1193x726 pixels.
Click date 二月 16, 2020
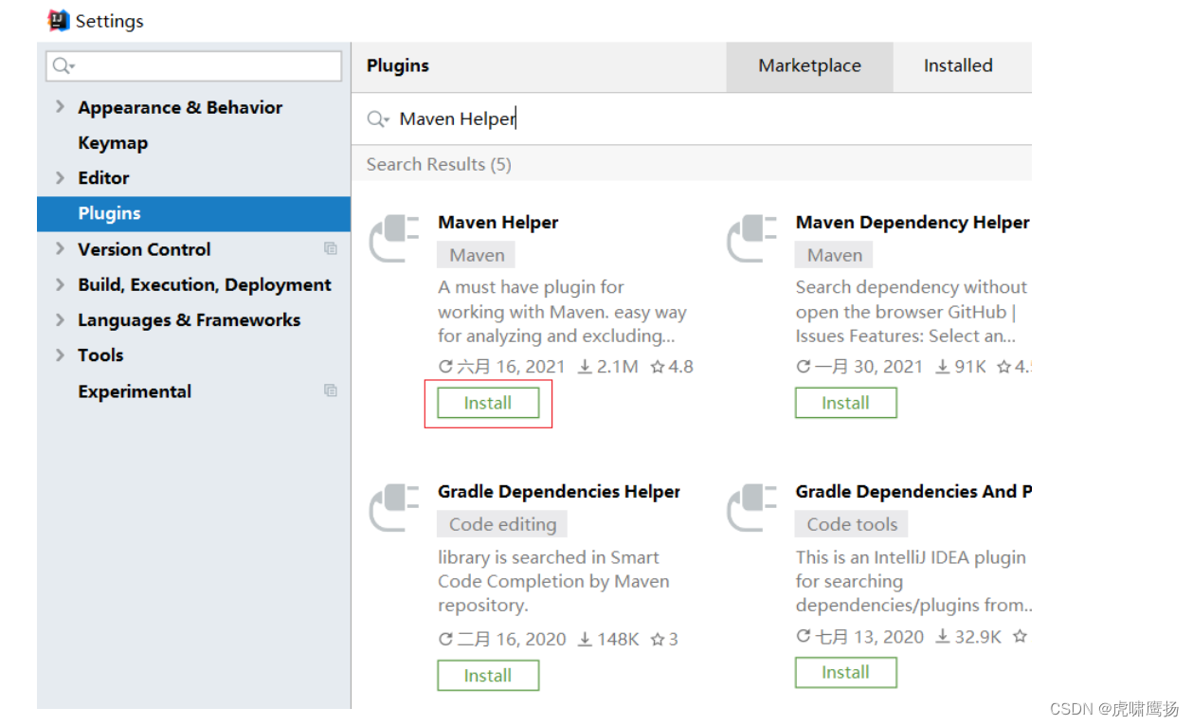tap(512, 639)
